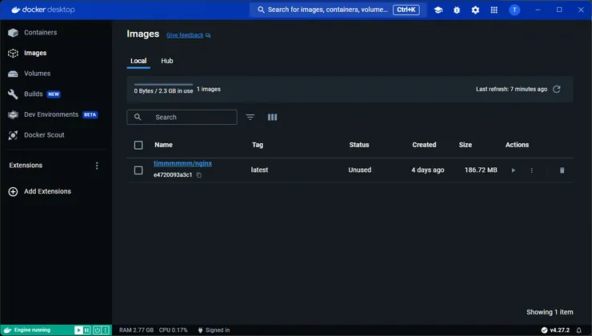The image size is (592, 336).
Task: Click Add Extensions
Action: click(x=40, y=191)
